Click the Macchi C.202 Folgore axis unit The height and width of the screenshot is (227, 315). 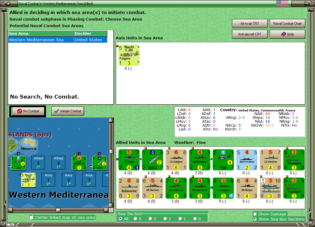pos(129,55)
